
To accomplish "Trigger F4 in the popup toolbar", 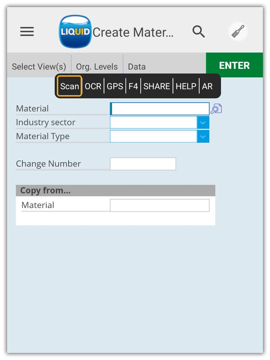I will [133, 86].
